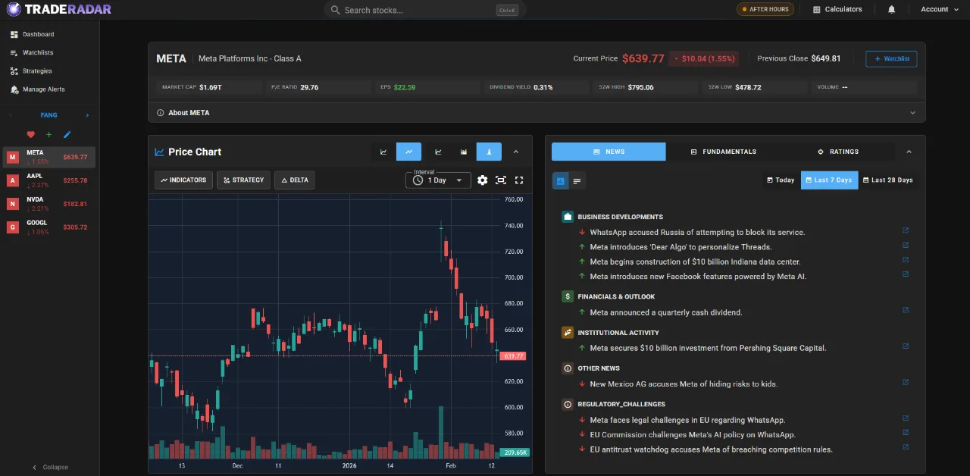Open external link for Pershing Square investment news
The image size is (970, 476).
pyautogui.click(x=905, y=346)
